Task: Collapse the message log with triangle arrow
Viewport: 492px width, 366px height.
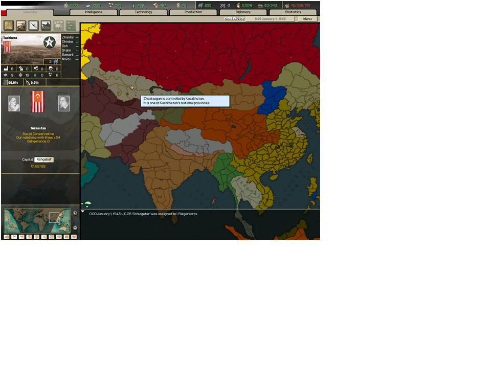Action: [83, 212]
